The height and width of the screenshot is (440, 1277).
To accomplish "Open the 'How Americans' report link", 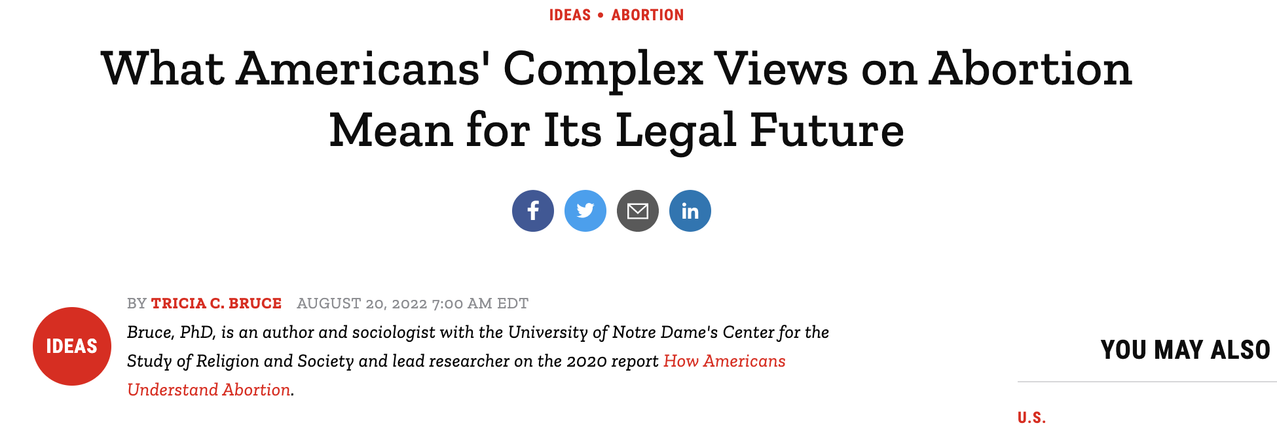I will click(x=724, y=361).
